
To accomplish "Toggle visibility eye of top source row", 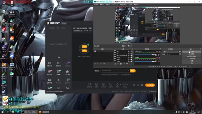I will coord(128,51).
